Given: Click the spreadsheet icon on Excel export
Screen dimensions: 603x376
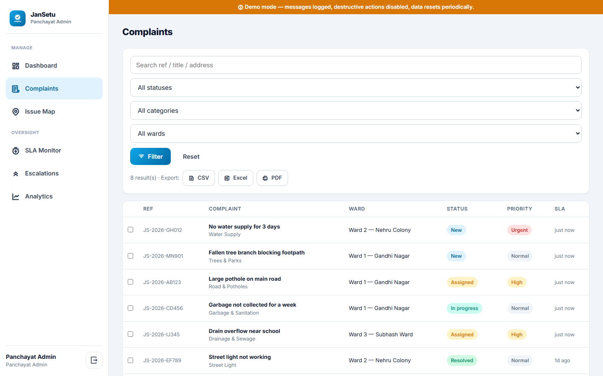Looking at the screenshot, I should click(227, 178).
